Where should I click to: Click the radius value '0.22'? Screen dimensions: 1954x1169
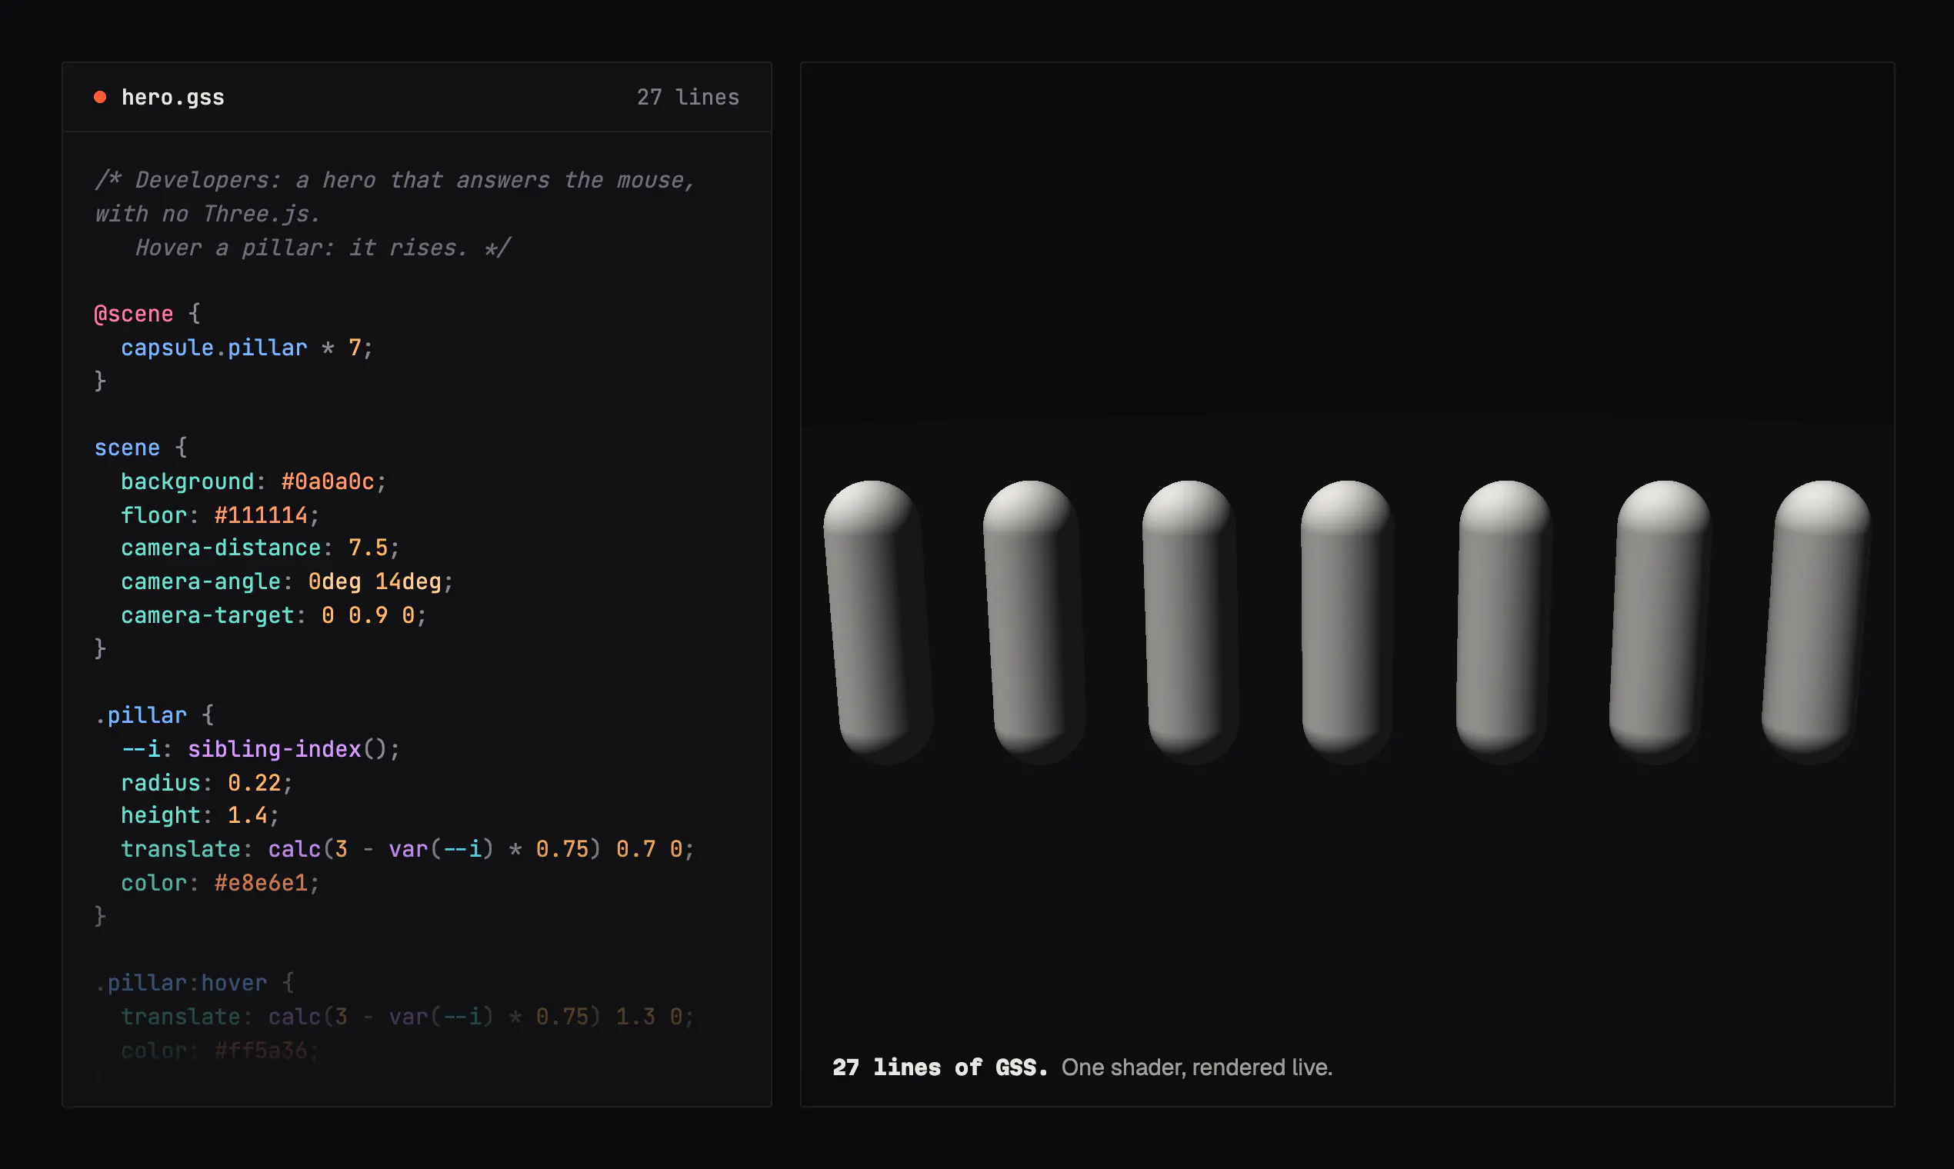pos(254,782)
